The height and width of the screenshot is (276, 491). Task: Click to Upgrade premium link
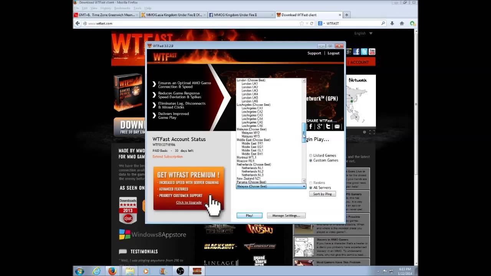189,202
